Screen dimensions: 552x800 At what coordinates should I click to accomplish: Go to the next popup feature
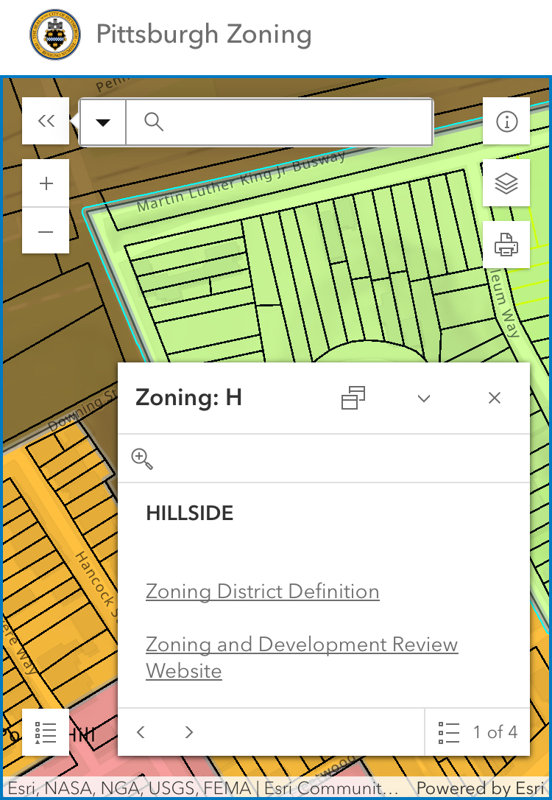(x=189, y=732)
